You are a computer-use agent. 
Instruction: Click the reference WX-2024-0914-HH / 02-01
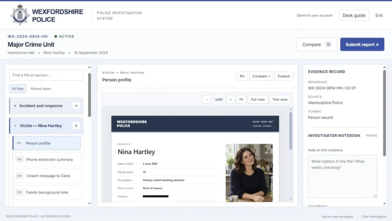pyautogui.click(x=331, y=88)
